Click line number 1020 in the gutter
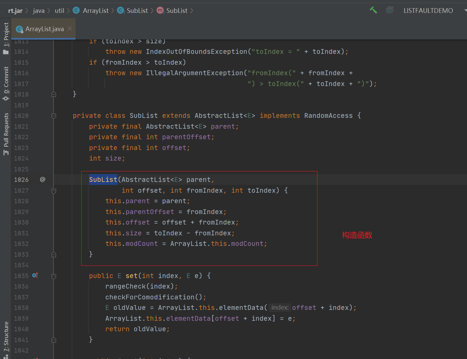 (21, 116)
